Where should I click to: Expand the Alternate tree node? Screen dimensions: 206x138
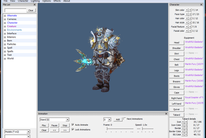click(5, 16)
